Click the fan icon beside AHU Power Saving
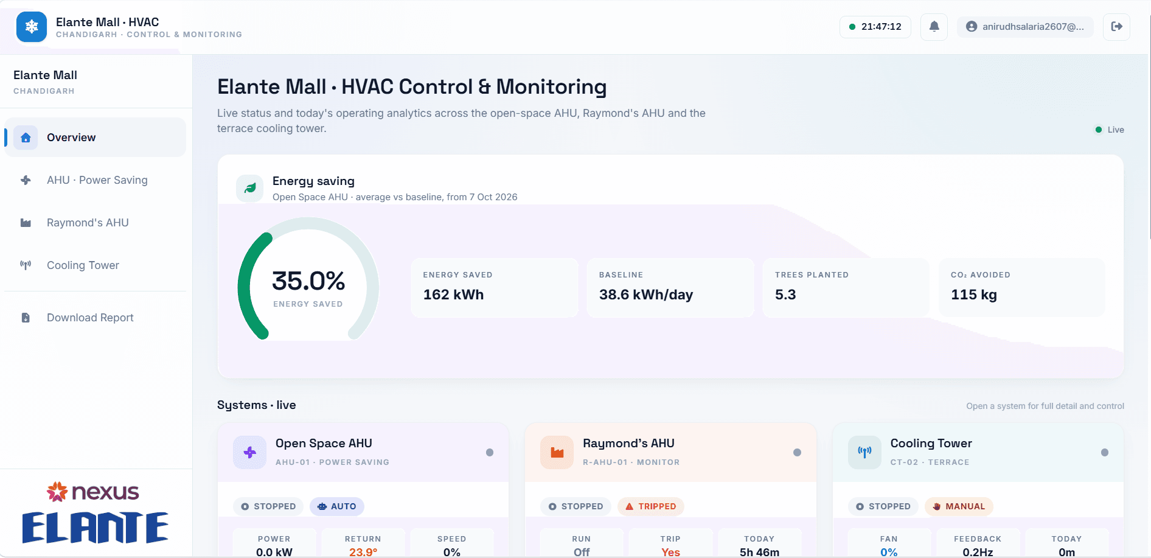This screenshot has width=1151, height=558. (x=26, y=180)
